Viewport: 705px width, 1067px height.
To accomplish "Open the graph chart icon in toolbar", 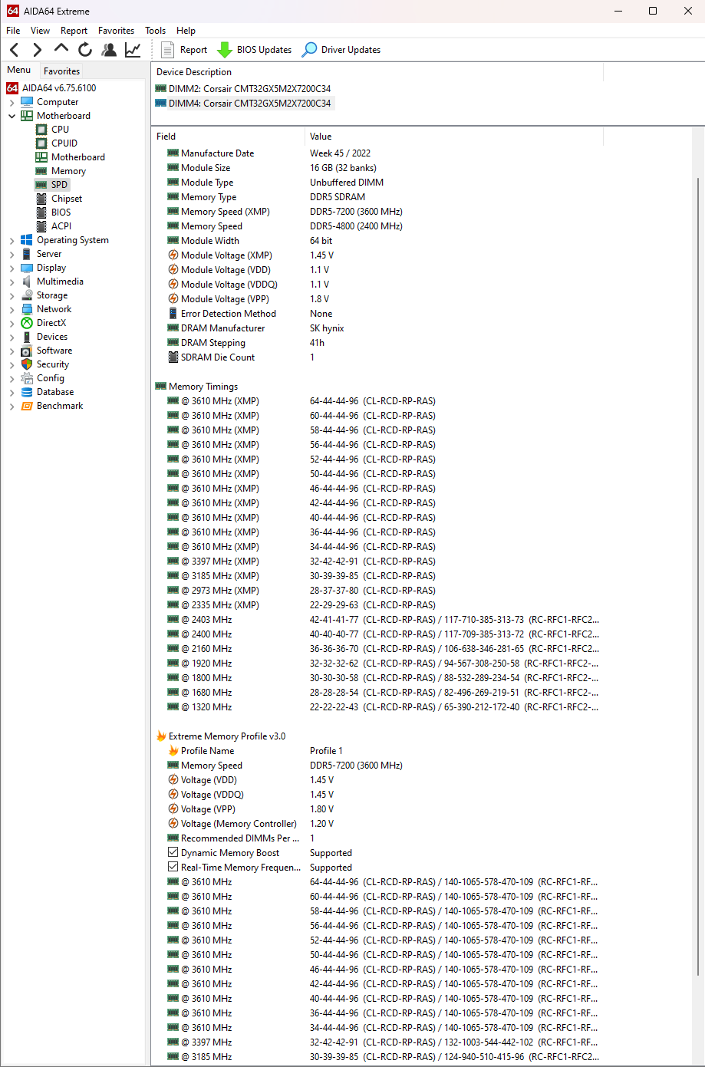I will [133, 50].
